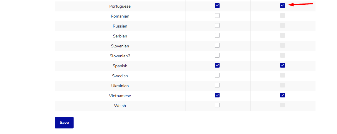Click the Portuguese language row label
Viewport: 337px width, 134px height.
[120, 6]
